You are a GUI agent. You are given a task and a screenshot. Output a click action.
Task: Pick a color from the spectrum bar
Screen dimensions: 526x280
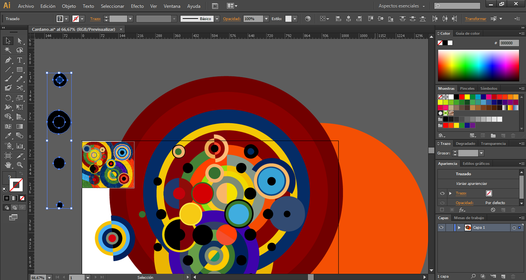[478, 66]
